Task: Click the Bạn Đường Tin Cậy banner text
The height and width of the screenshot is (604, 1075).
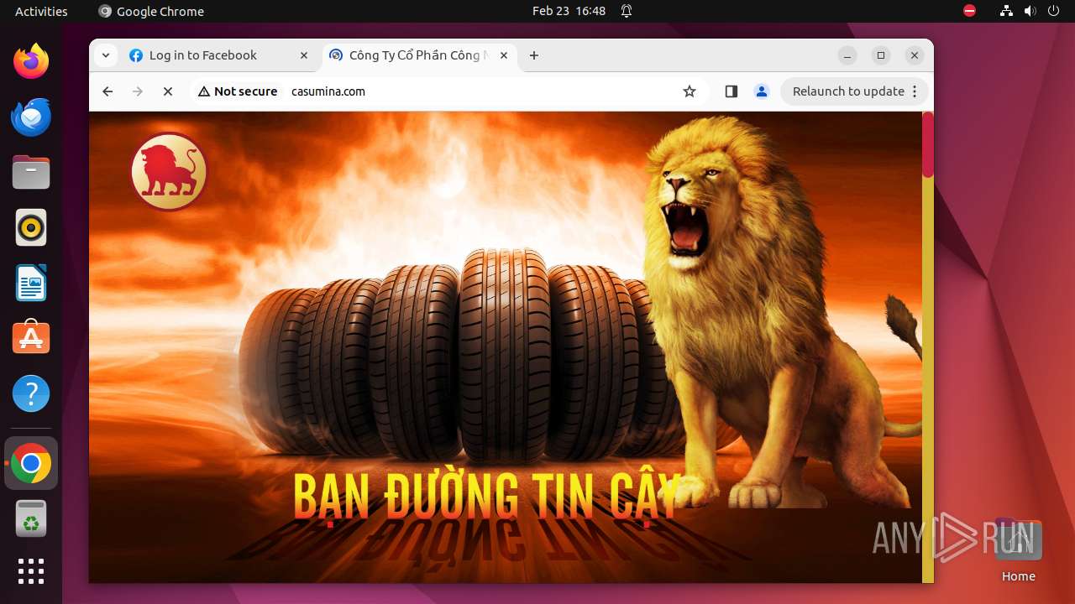Action: 486,497
